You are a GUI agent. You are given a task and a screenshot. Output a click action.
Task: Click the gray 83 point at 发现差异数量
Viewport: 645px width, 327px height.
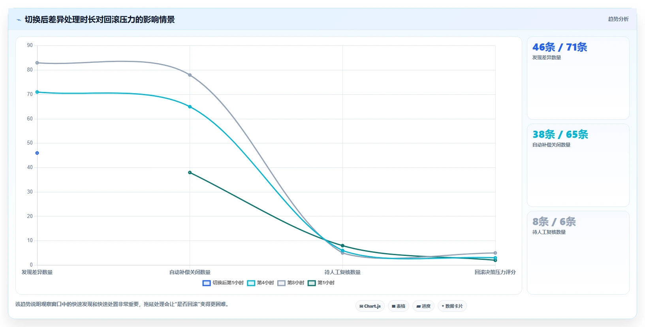pyautogui.click(x=37, y=63)
